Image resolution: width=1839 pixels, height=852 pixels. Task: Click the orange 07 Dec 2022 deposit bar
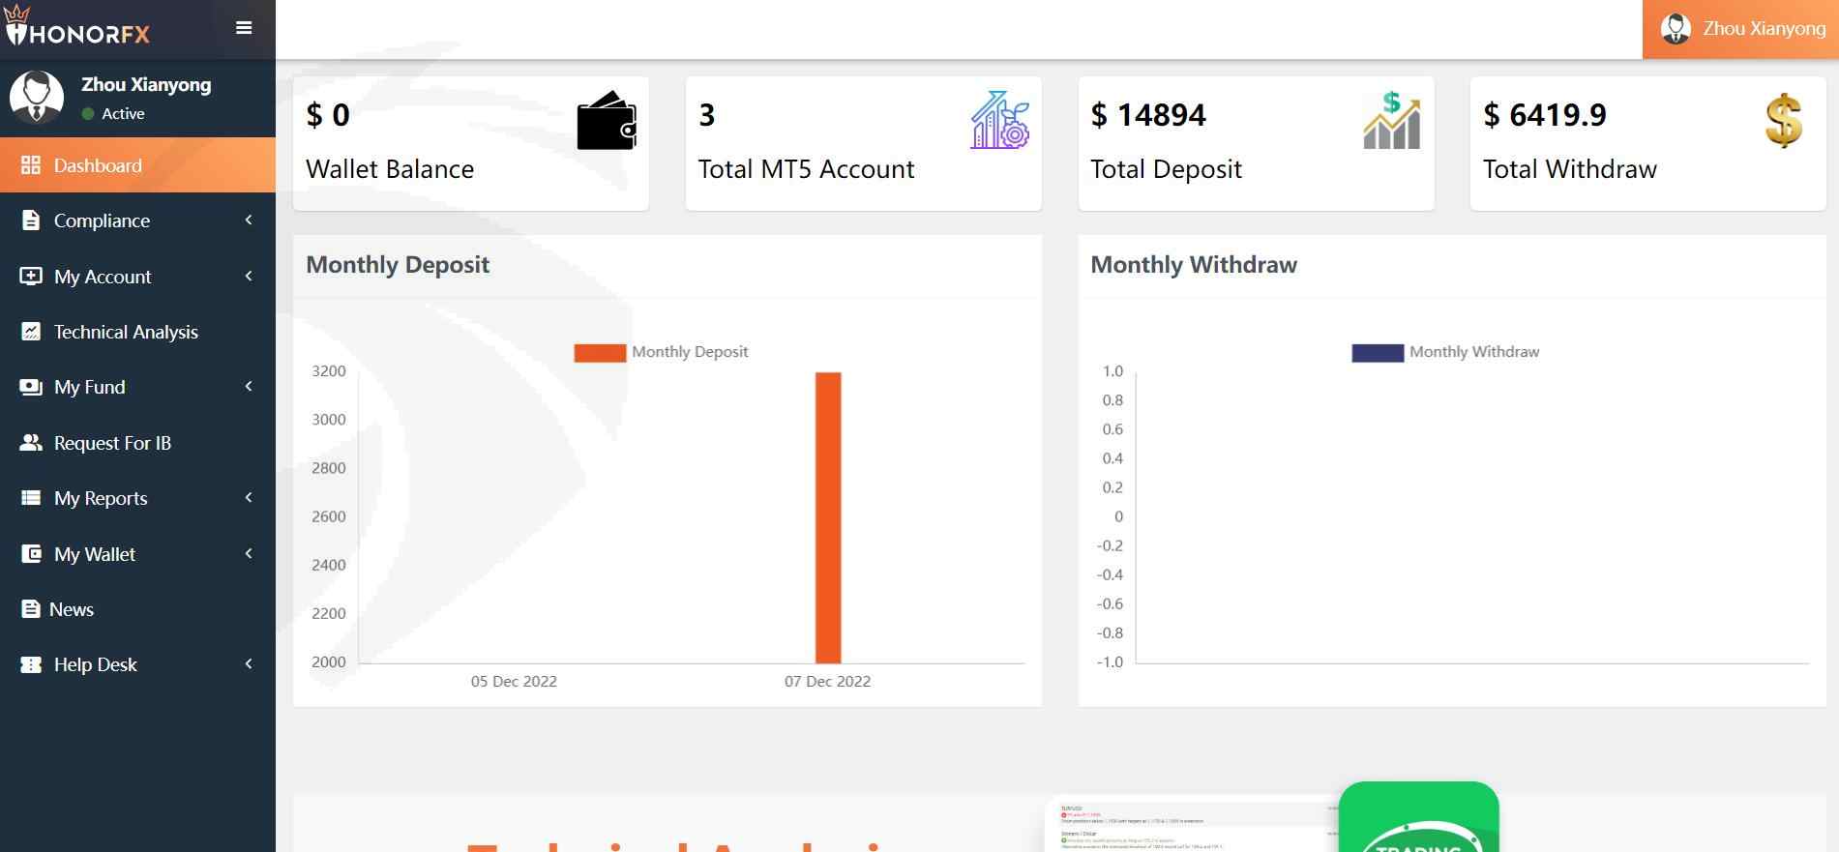click(x=828, y=517)
